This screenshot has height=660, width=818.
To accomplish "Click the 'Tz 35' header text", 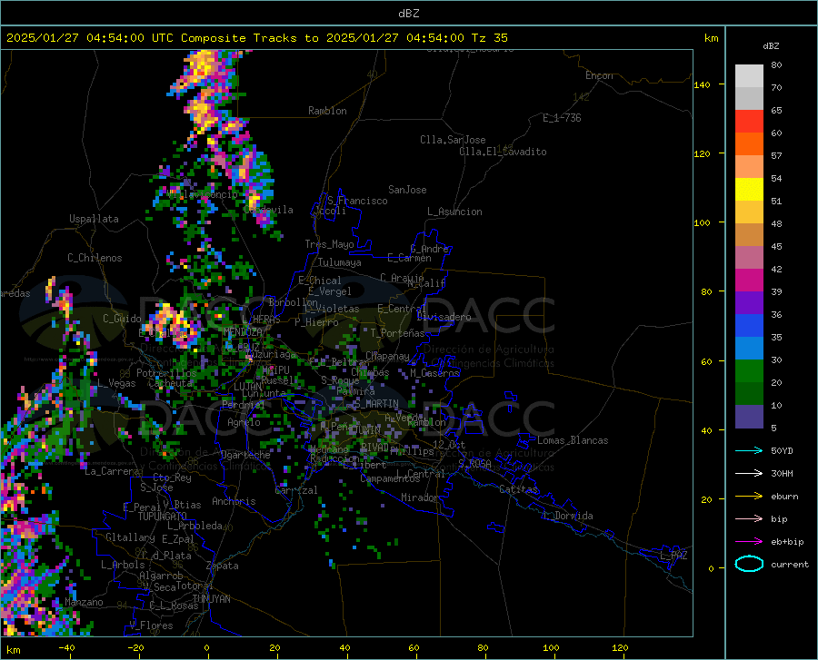I will coord(489,38).
